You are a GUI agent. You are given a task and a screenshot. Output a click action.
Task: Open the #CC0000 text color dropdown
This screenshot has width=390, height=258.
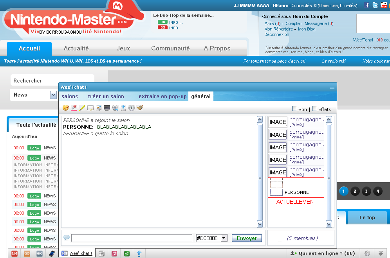(x=224, y=238)
